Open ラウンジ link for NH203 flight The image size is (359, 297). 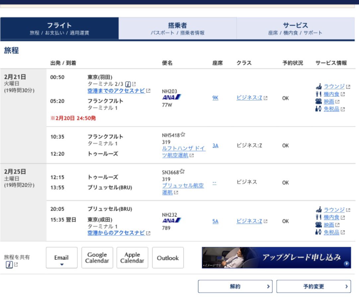(x=334, y=86)
